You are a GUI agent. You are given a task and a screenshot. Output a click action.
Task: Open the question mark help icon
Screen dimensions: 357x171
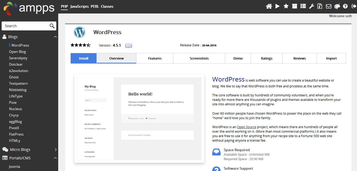coord(345,6)
